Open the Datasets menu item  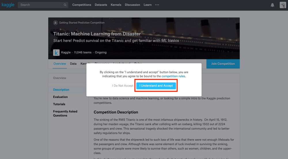(101, 5)
